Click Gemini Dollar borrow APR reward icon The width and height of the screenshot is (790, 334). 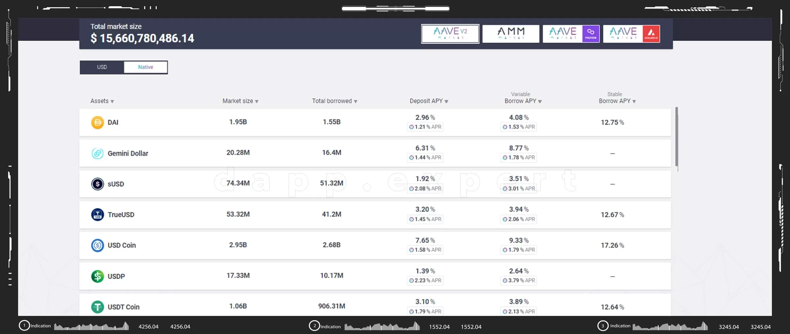point(505,158)
